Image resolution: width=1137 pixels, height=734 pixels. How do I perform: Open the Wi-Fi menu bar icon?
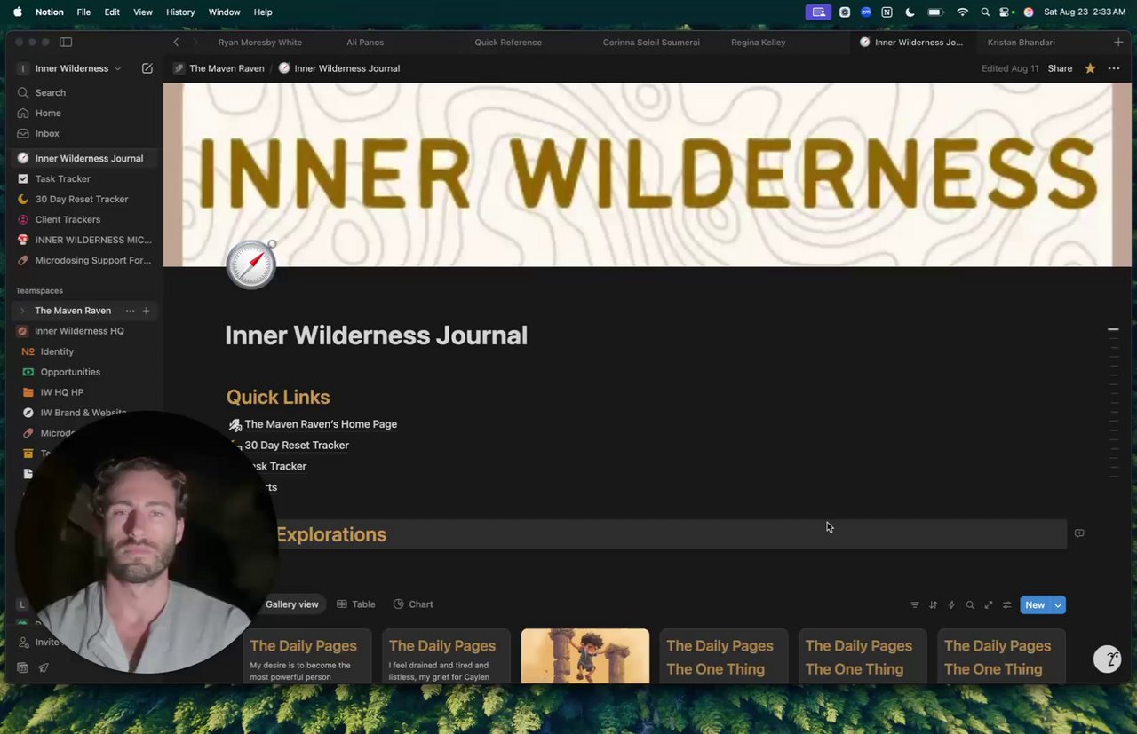coord(962,12)
